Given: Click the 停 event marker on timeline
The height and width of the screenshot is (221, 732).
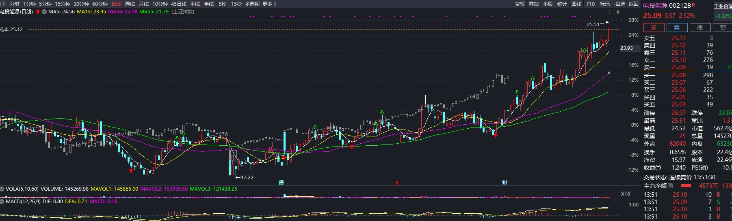Looking at the screenshot, I should tap(281, 183).
